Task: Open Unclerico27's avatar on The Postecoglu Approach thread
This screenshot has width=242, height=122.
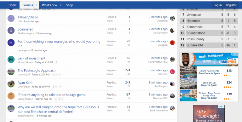Action: pos(11,72)
